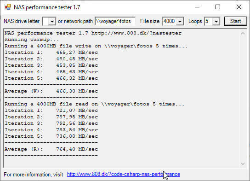Start the NAS benchmark

click(235, 21)
